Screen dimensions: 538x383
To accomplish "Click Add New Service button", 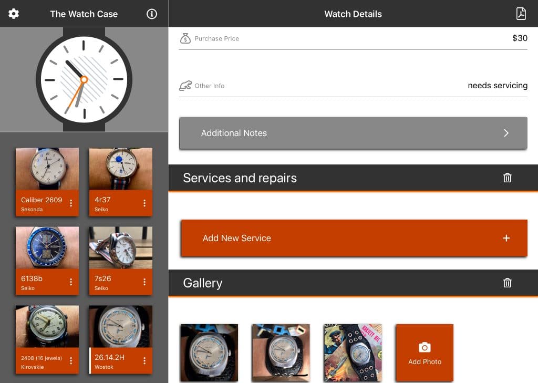I will point(354,238).
